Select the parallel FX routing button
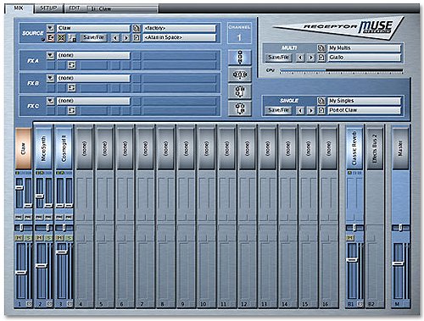This screenshot has width=424, height=321. [240, 75]
